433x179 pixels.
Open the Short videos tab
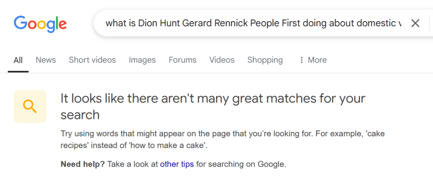pos(92,60)
